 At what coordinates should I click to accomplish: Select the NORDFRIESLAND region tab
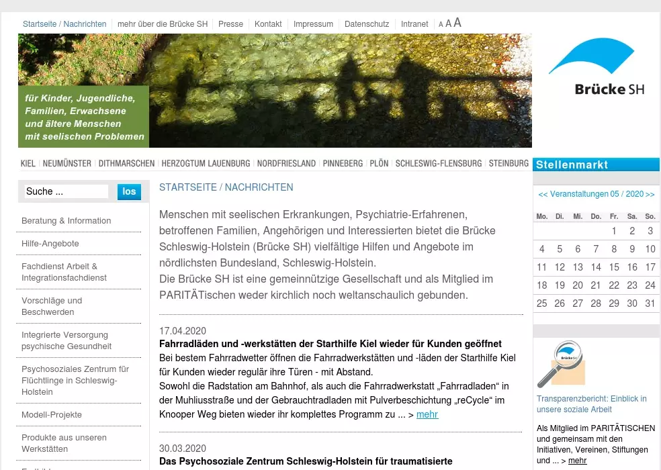point(286,163)
